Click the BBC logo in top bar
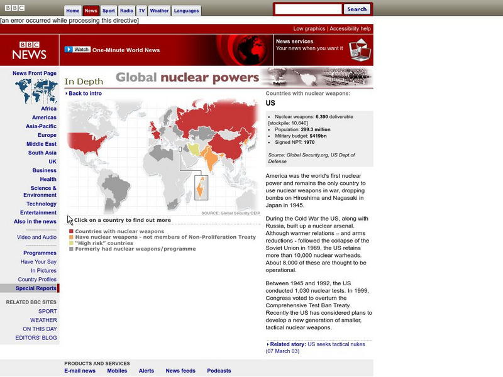 [14, 8]
